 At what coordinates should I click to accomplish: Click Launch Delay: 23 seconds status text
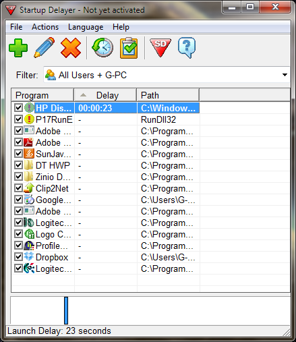coord(59,331)
